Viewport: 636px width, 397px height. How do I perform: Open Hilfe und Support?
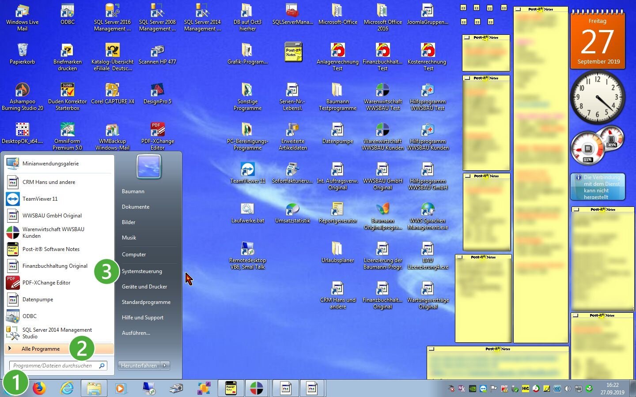pos(143,318)
